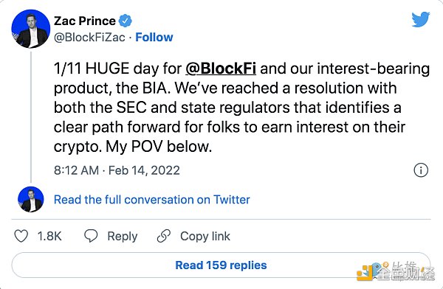The image size is (443, 289).
Task: Open tweet info circle icon
Action: (x=421, y=170)
